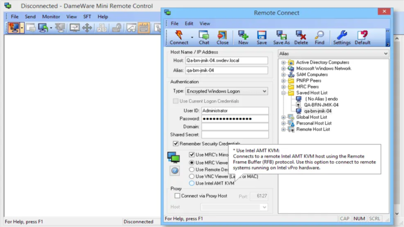The width and height of the screenshot is (404, 227).
Task: Click the Save disk icon
Action: pos(261,35)
